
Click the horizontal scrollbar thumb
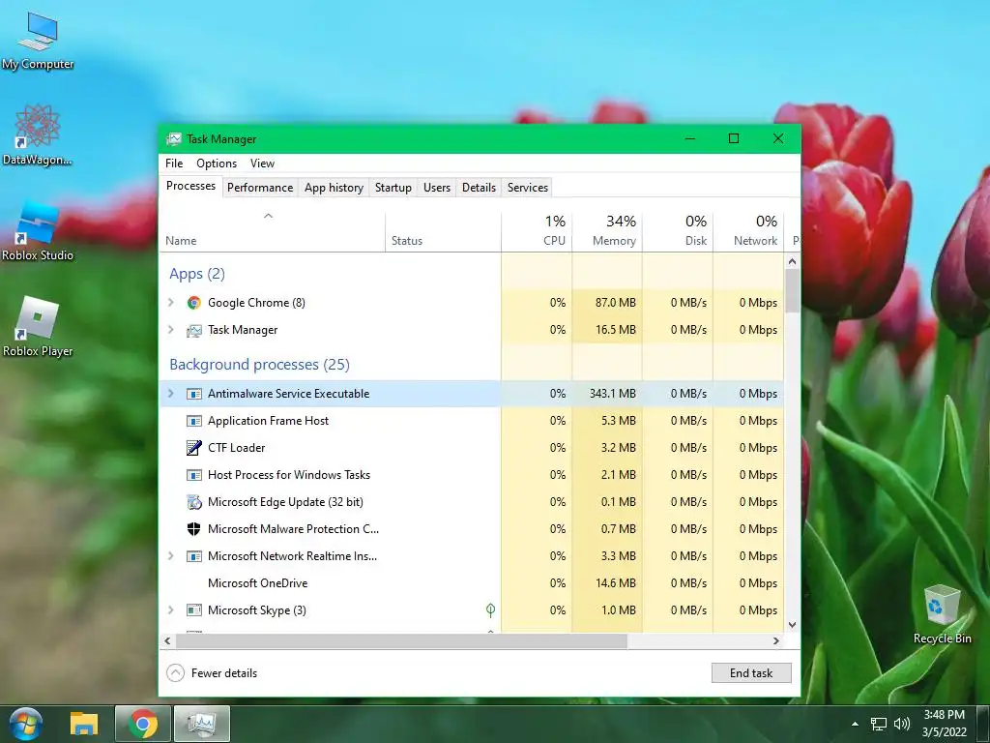click(401, 640)
